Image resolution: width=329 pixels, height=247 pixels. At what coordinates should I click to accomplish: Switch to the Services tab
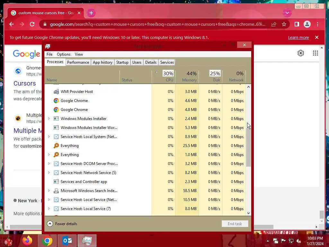coord(167,62)
